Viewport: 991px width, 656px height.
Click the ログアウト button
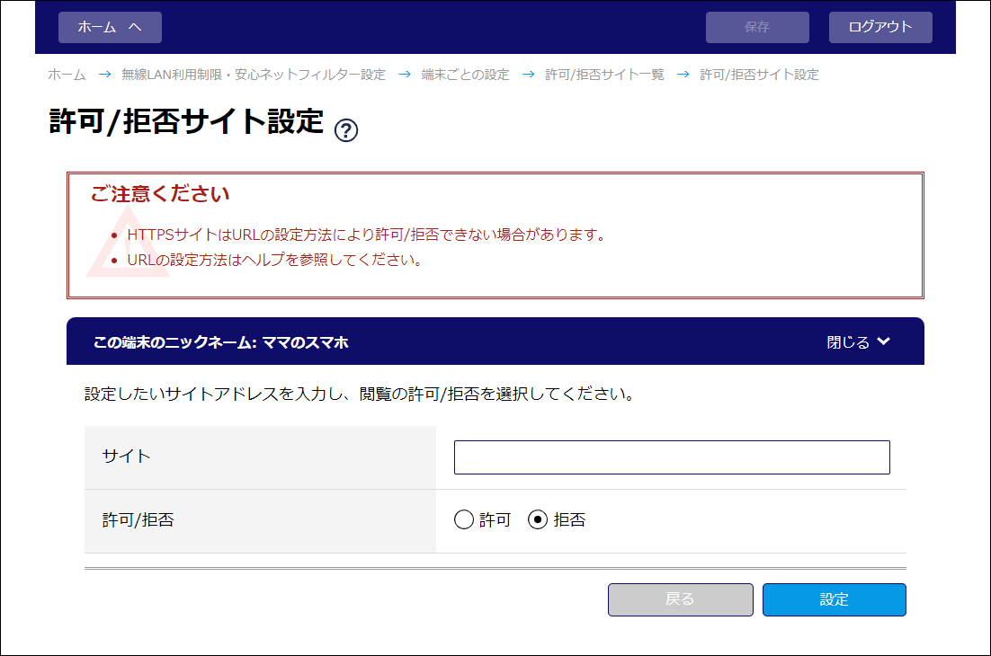879,27
